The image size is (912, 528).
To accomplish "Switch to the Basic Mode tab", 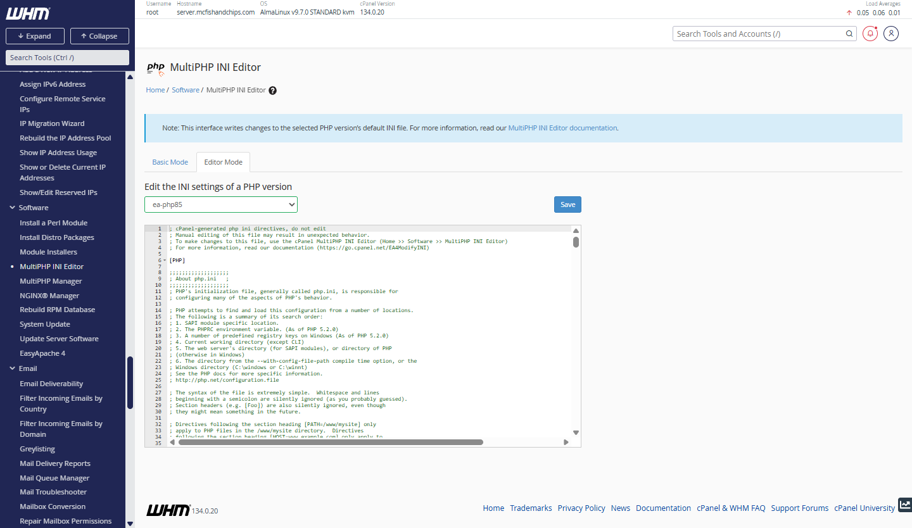I will point(170,162).
